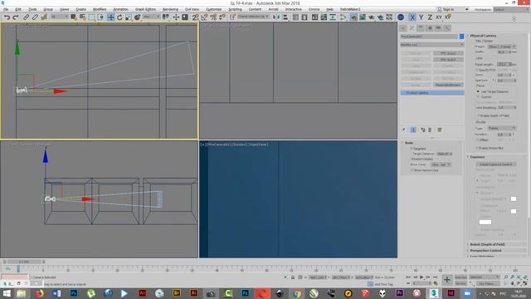Click the Align tool icon
This screenshot has height=299, width=531.
(x=285, y=17)
